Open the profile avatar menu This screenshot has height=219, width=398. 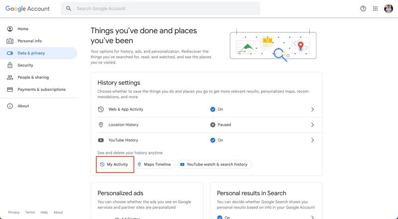point(389,8)
